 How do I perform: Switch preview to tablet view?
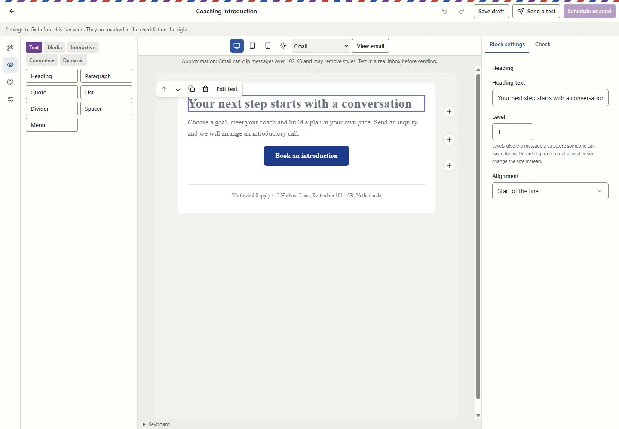tap(252, 46)
